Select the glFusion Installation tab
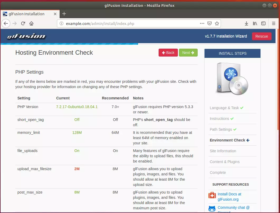The width and height of the screenshot is (280, 213). pyautogui.click(x=30, y=14)
